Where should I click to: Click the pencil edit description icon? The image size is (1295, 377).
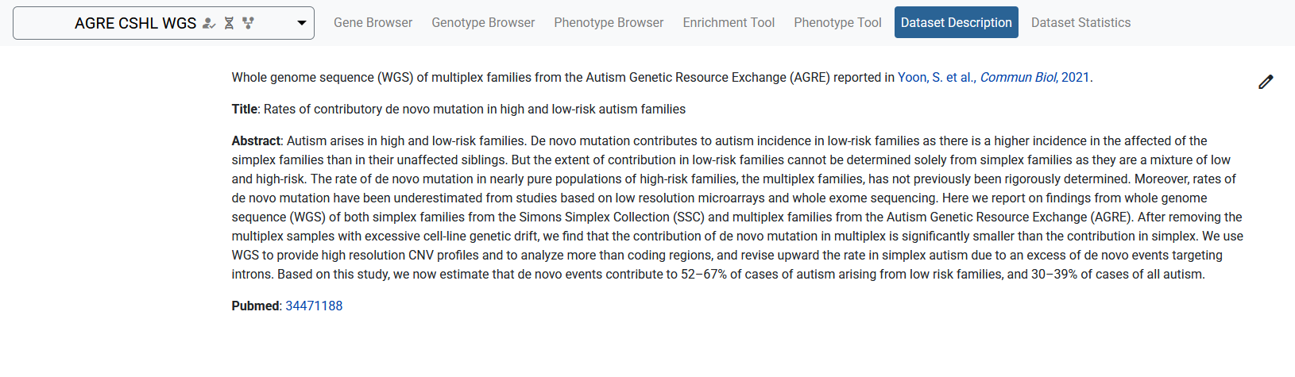pos(1266,82)
